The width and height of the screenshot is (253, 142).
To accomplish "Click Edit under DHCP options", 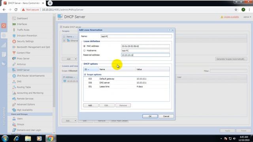I will (x=107, y=105).
